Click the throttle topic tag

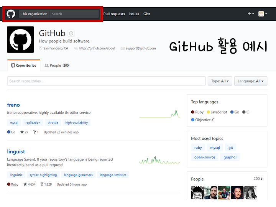tap(53, 123)
